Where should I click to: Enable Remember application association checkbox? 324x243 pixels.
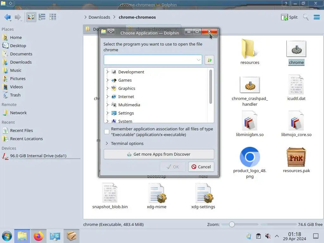tap(107, 132)
